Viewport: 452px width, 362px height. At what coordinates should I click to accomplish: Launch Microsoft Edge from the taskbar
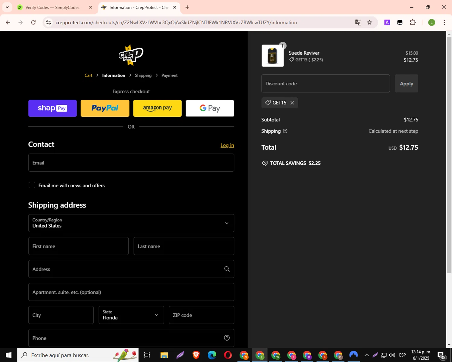(x=212, y=355)
